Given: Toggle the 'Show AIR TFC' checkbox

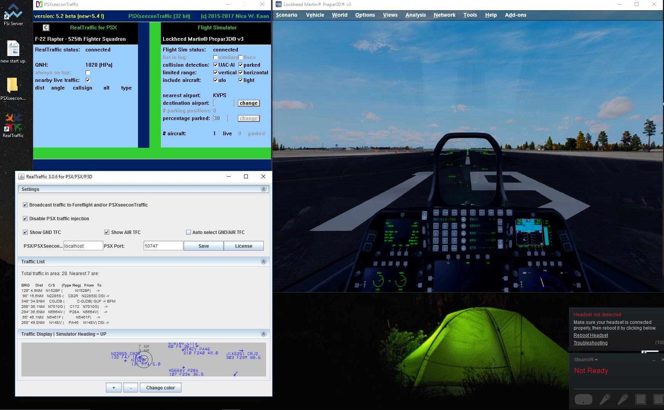Looking at the screenshot, I should [x=107, y=232].
